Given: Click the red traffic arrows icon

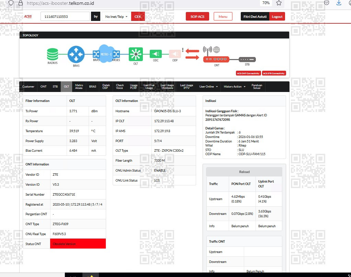Looking at the screenshot, I should tap(192, 54).
